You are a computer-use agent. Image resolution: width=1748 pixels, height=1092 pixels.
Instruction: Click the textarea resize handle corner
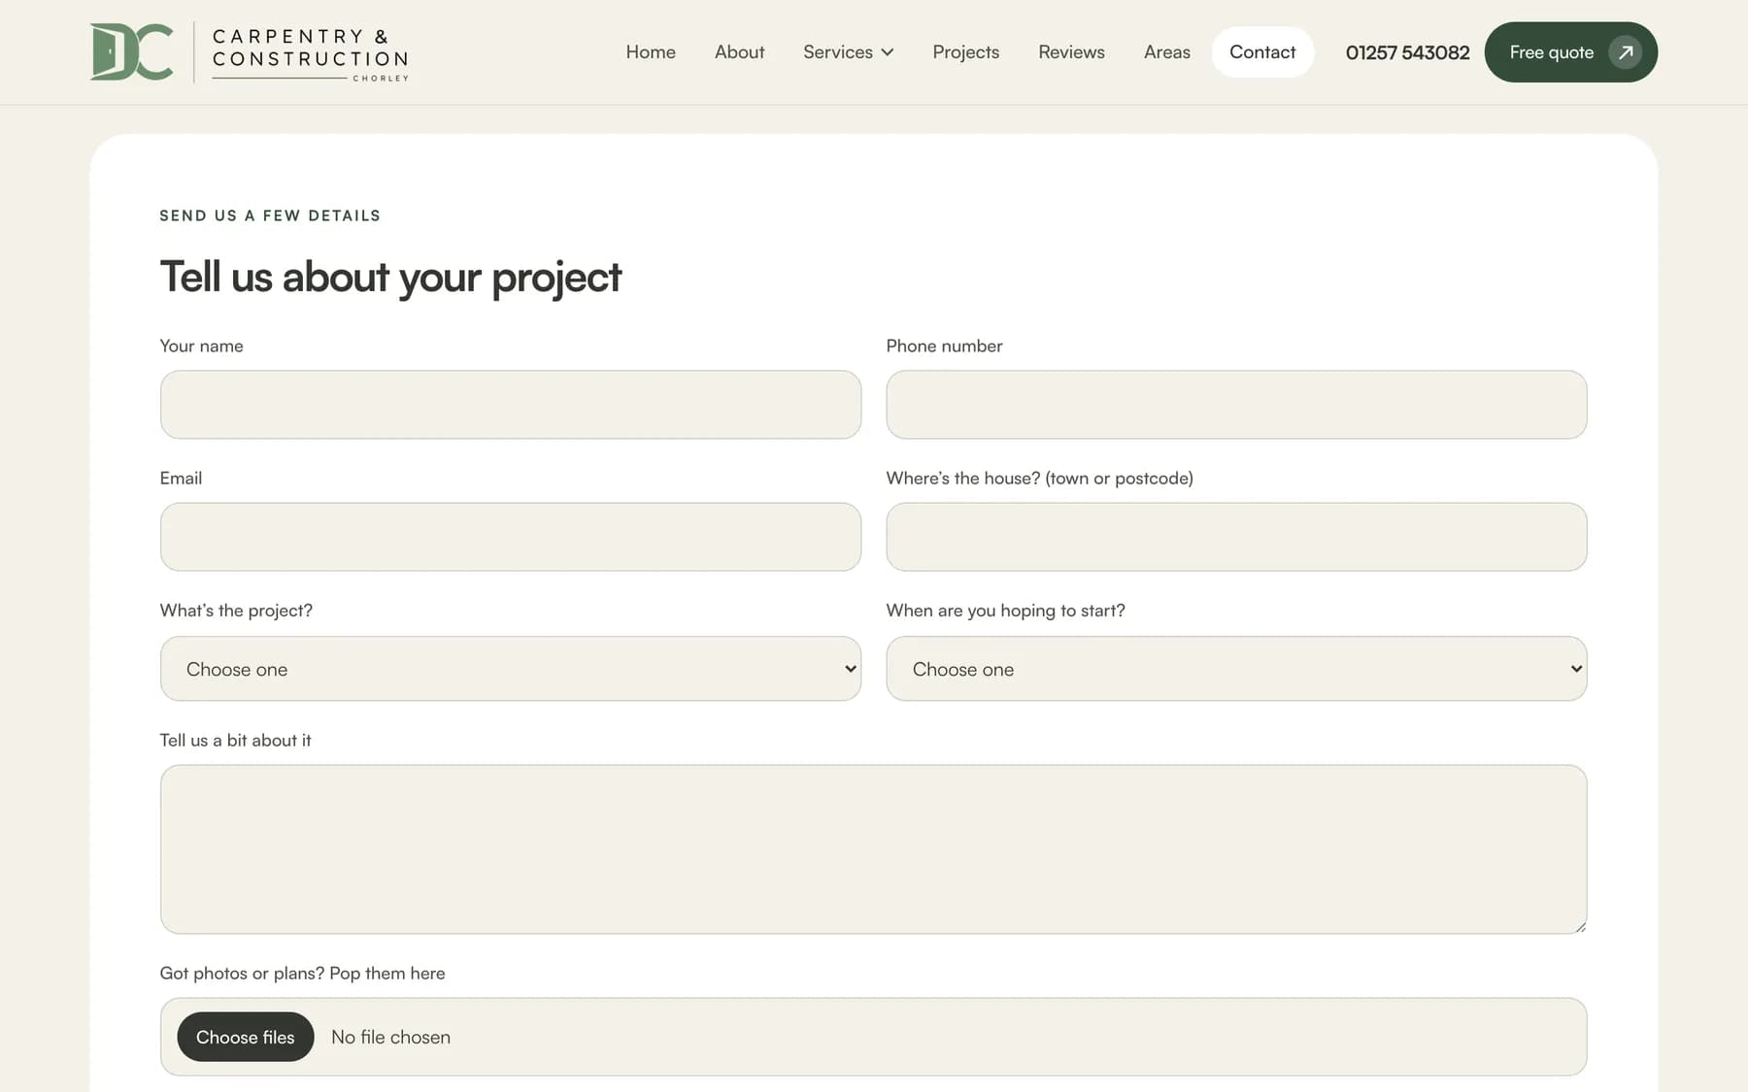click(x=1580, y=927)
